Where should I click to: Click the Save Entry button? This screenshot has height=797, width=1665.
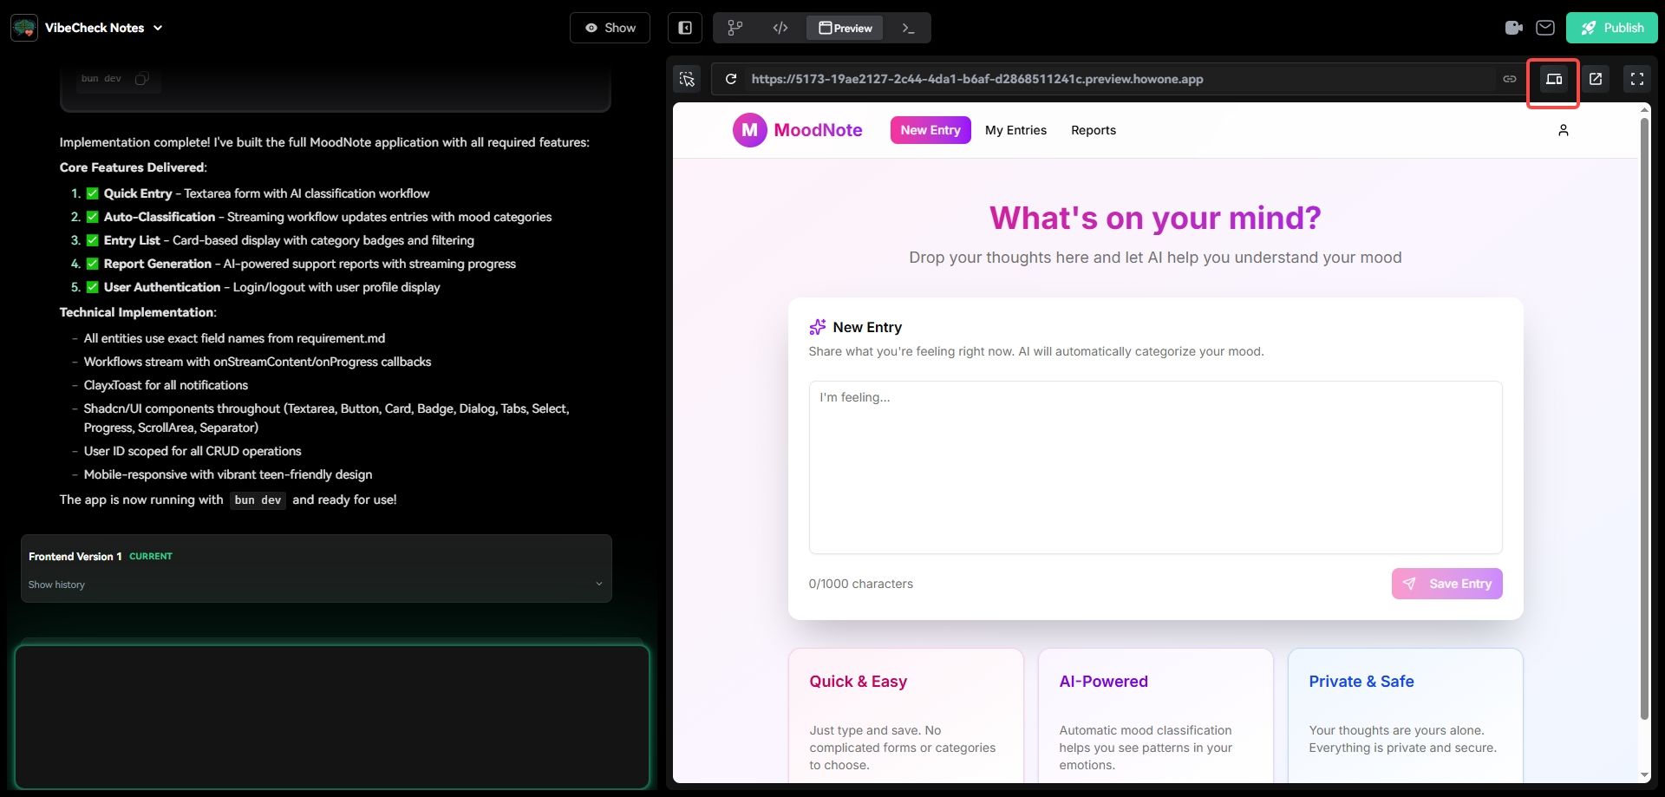point(1446,584)
